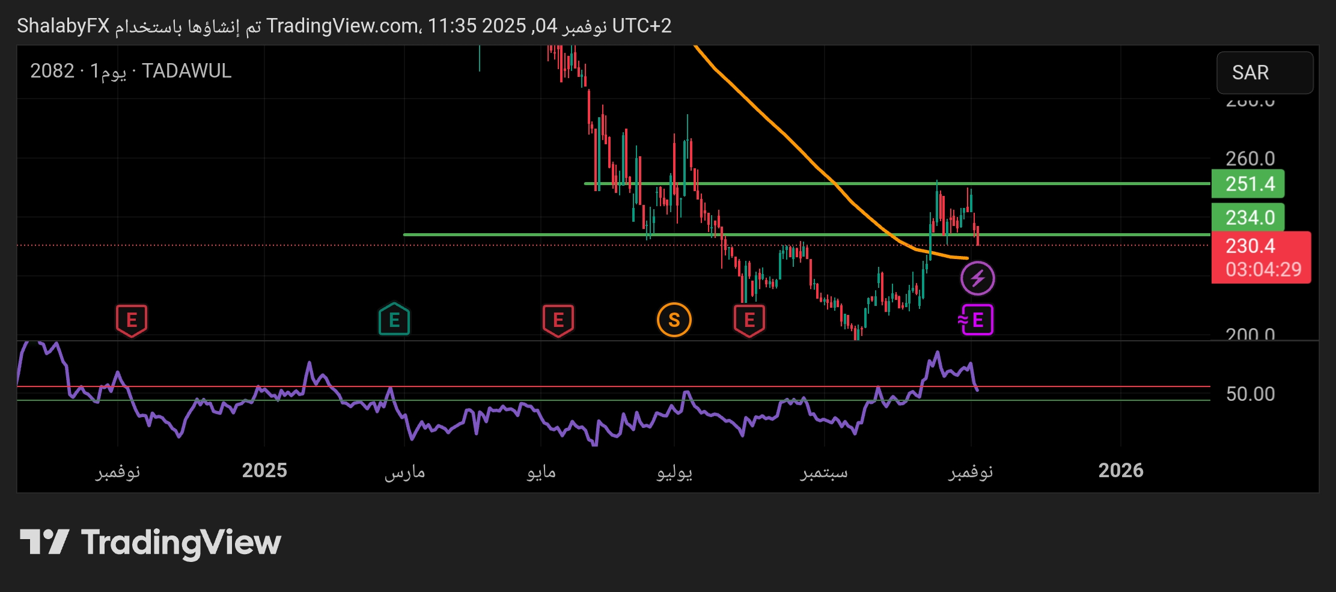Click the teal earnings E marker
This screenshot has width=1336, height=592.
click(394, 319)
